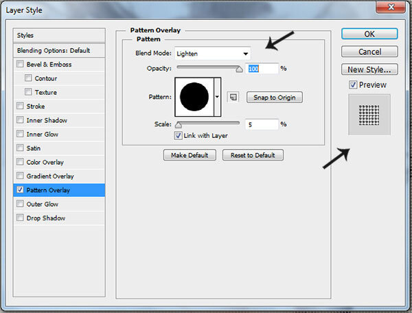
Task: Open the pattern picker dropdown arrow
Action: coord(217,97)
